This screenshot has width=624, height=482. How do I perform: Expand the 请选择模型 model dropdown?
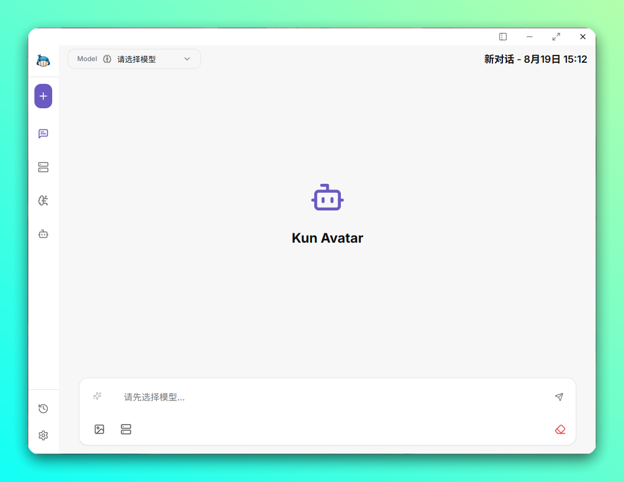[134, 59]
